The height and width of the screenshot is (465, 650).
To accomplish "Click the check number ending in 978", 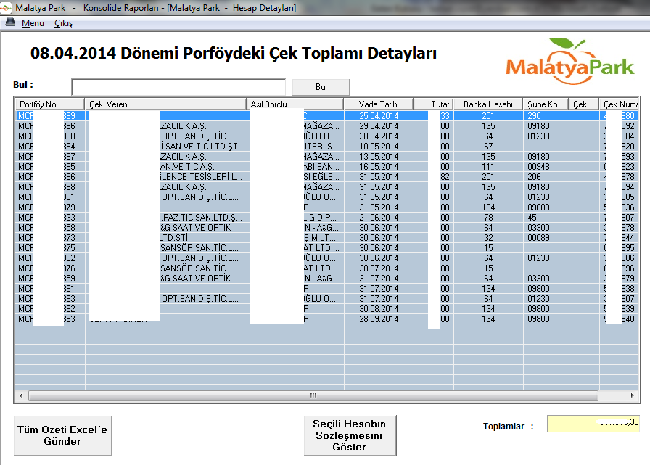I will pos(628,228).
